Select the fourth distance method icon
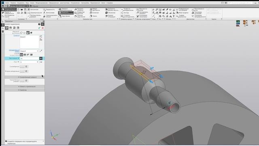259x146 pixels. pyautogui.click(x=31, y=55)
